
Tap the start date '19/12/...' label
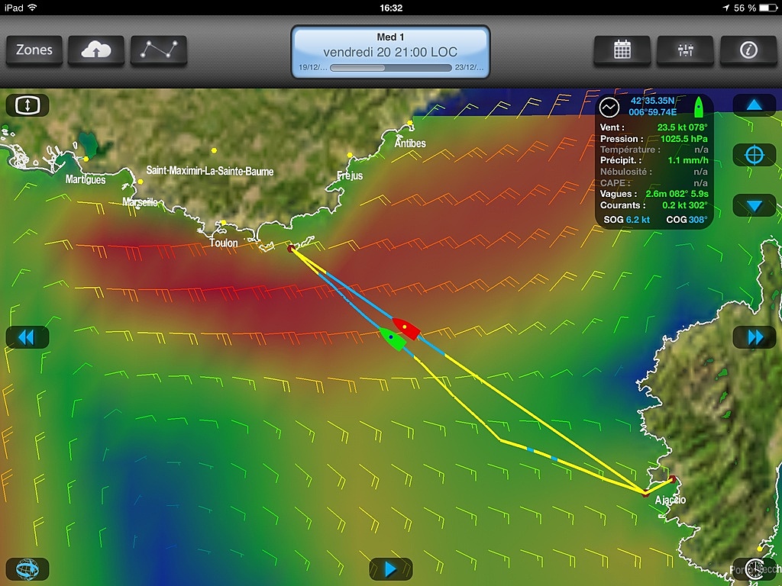pyautogui.click(x=312, y=67)
